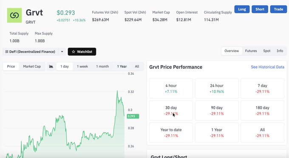This screenshot has height=158, width=289.
Task: Click the +0.02751 price change value
Action: [x=63, y=20]
